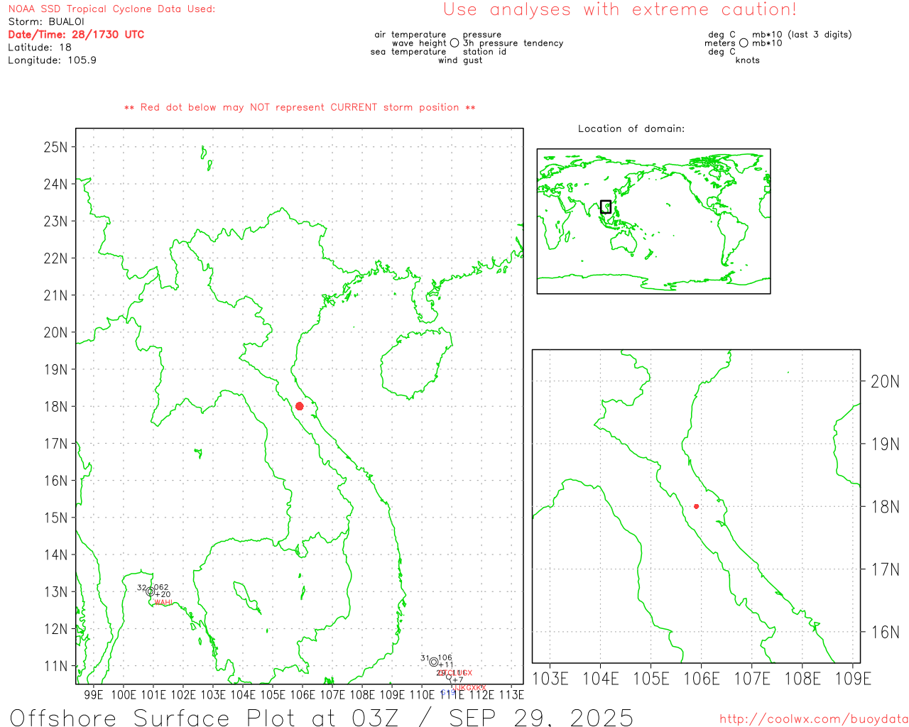Click the 'Use analyses with extreme caution!' warning
The height and width of the screenshot is (727, 909).
619,10
